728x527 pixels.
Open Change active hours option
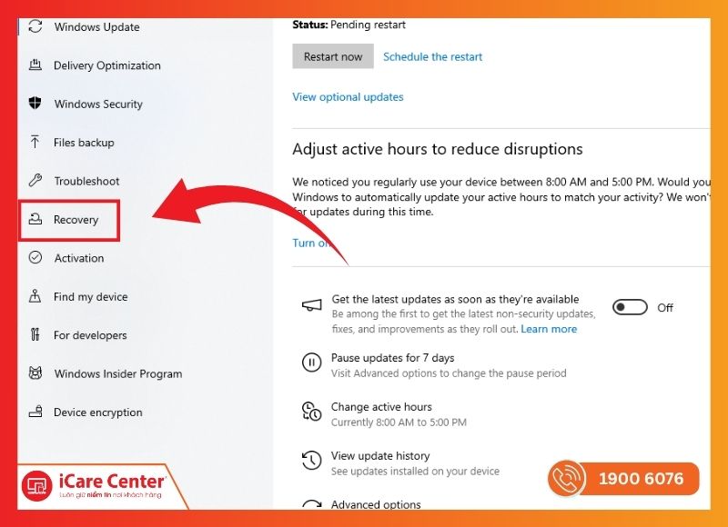[381, 406]
